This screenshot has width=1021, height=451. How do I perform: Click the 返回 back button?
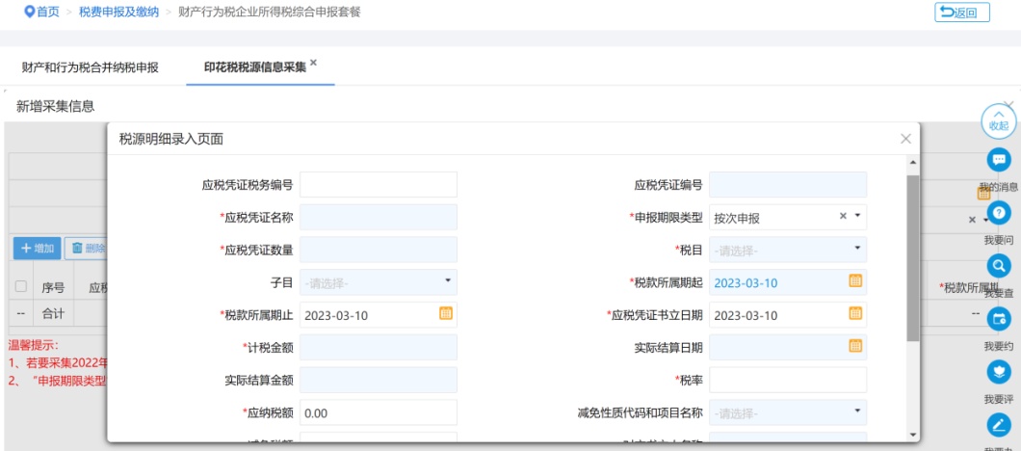pos(961,12)
